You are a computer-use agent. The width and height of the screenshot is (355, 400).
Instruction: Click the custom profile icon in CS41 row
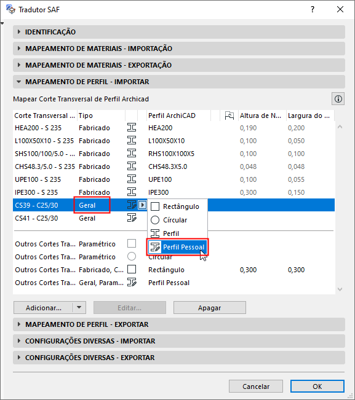click(x=132, y=218)
